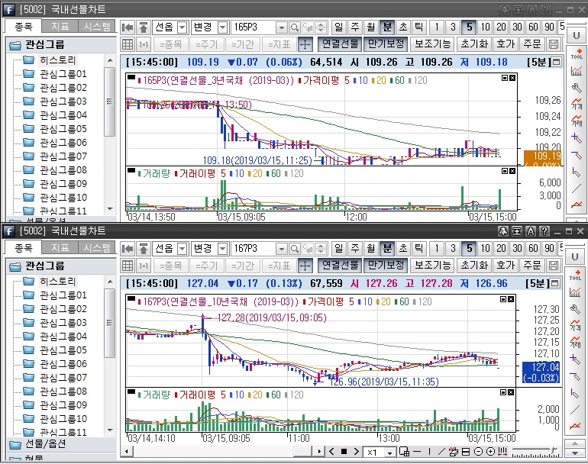Click the 보조기능 button in 165P3 window
This screenshot has height=464, width=588.
coord(432,44)
